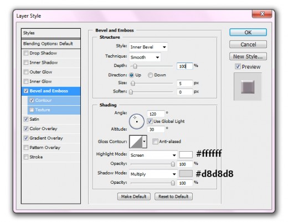Uncheck the Satin checkbox
The image size is (288, 222).
point(26,119)
